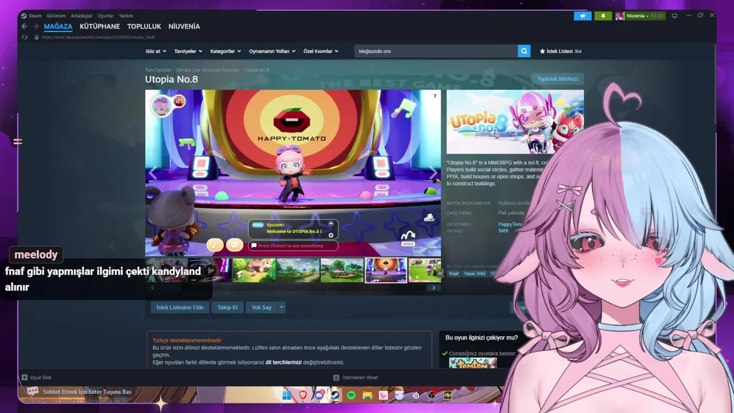Switch to the MAĞAZA tab
The width and height of the screenshot is (734, 413).
58,26
